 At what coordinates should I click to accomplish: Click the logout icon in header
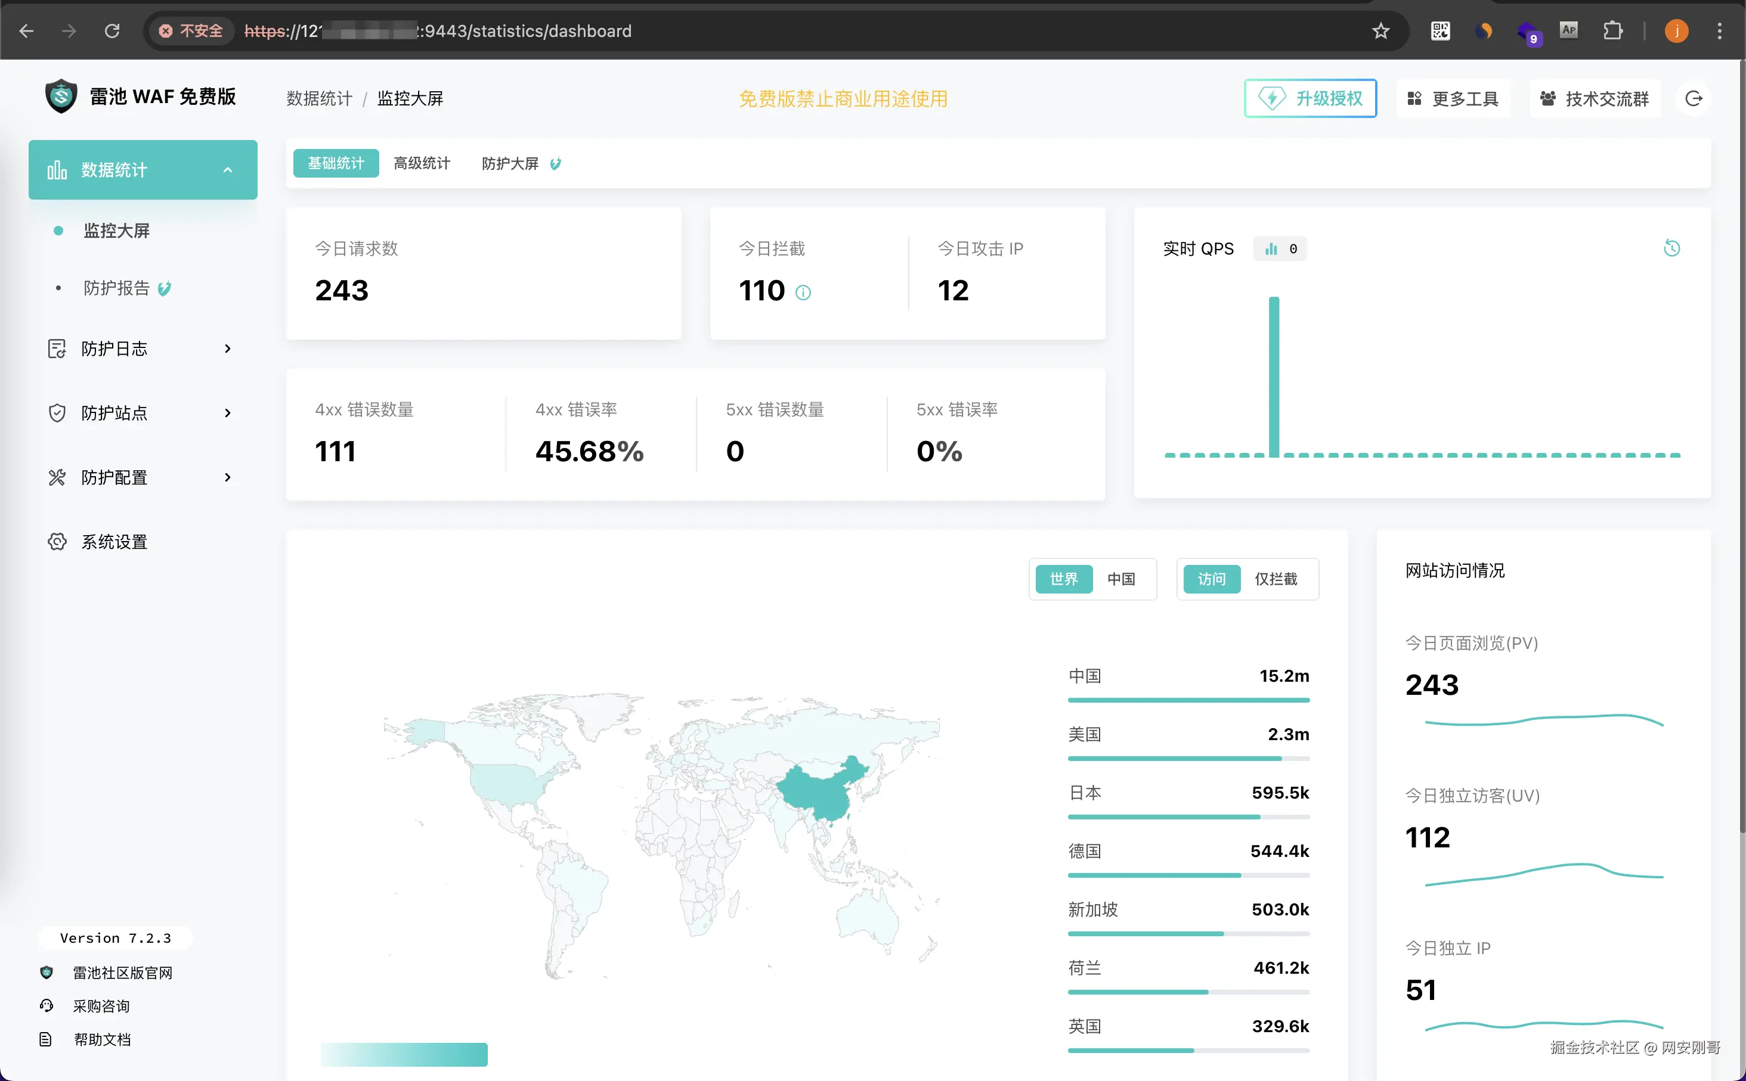pos(1693,99)
